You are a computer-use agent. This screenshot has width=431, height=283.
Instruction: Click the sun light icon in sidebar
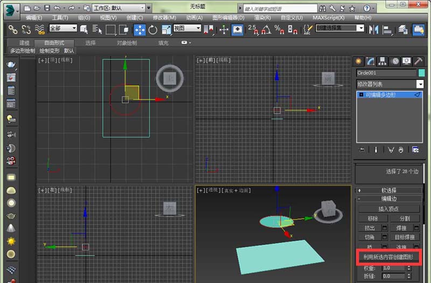click(11, 240)
